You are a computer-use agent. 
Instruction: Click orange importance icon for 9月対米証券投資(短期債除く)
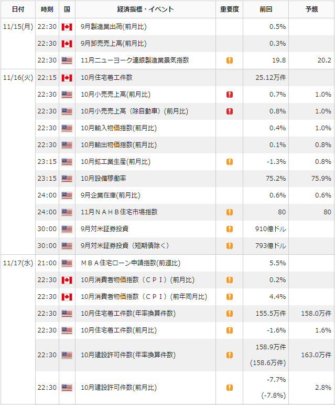(x=229, y=246)
